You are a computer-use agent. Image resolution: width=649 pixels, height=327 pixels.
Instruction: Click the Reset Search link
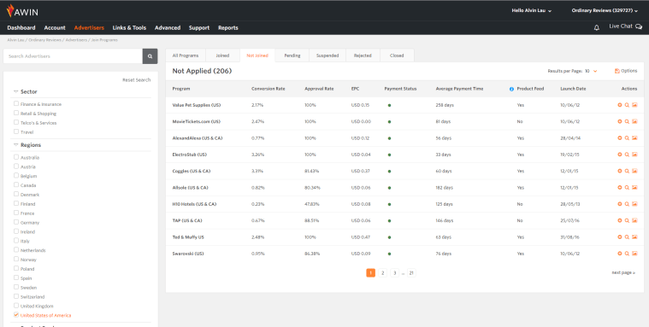137,79
